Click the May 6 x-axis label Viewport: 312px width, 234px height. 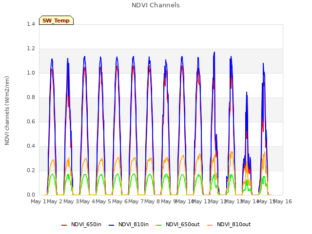point(120,201)
